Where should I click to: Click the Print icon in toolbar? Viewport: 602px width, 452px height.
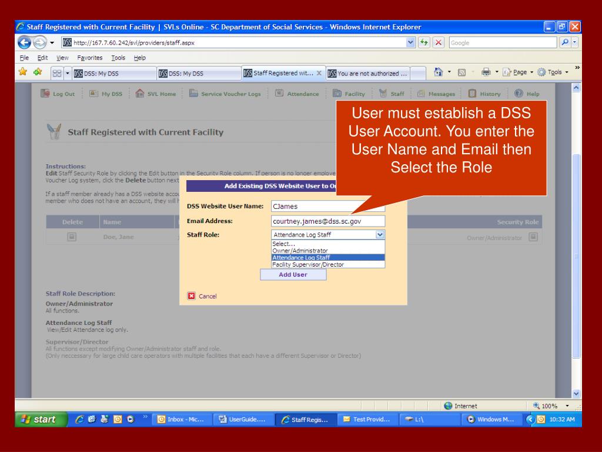click(x=486, y=72)
